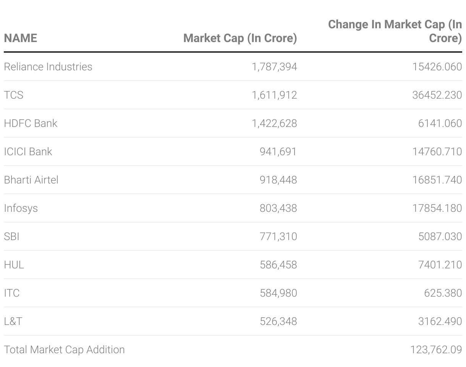Click the total value 123,762.09

click(436, 349)
